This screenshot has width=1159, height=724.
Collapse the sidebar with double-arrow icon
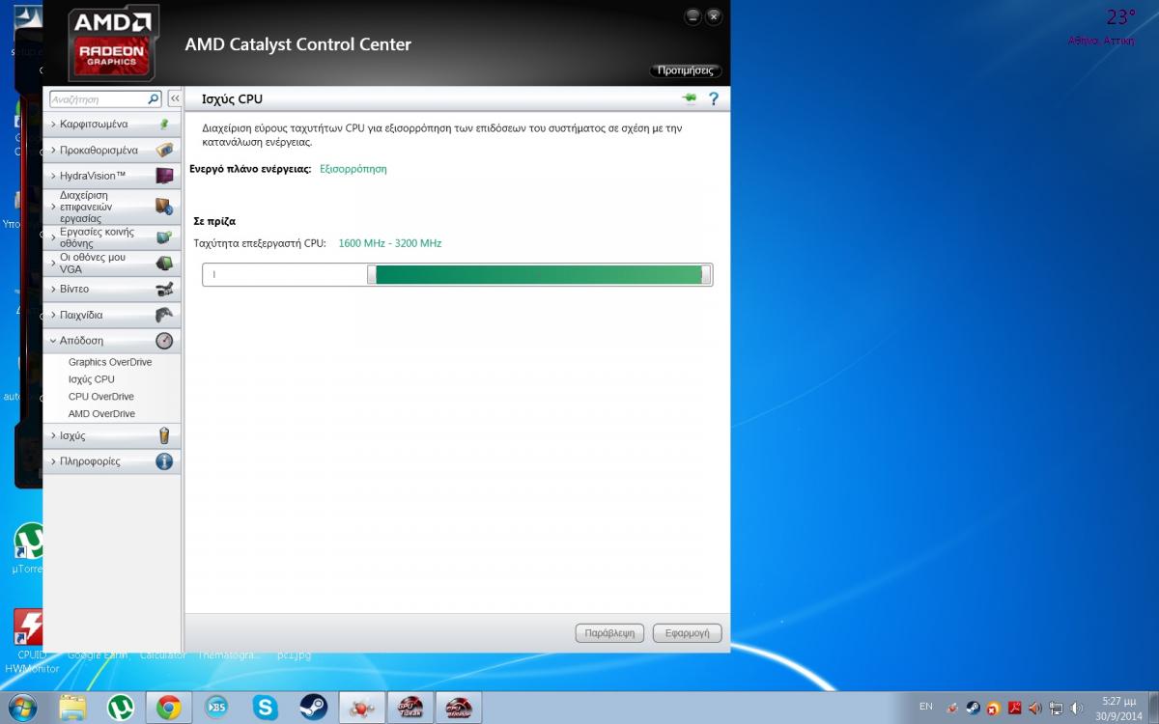(x=175, y=99)
